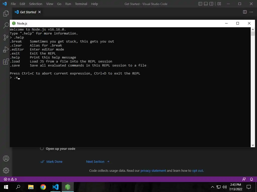This screenshot has height=192, width=257.
Task: Open File Explorer from taskbar
Action: pyautogui.click(x=31, y=187)
